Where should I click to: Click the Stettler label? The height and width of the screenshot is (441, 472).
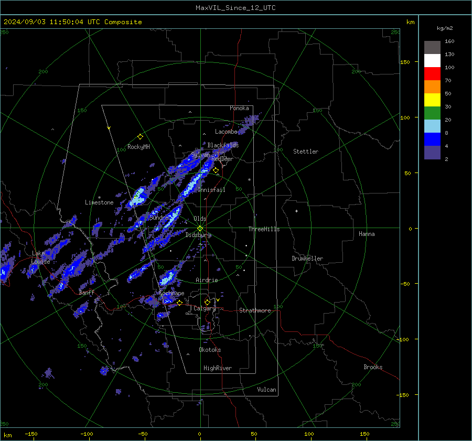coord(306,152)
